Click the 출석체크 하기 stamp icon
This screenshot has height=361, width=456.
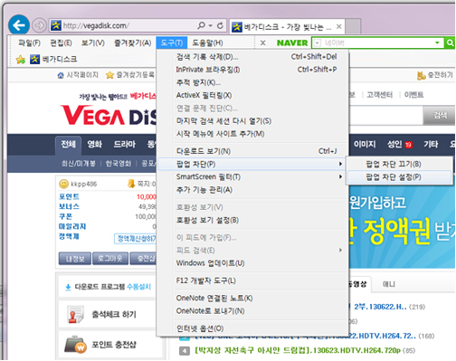pyautogui.click(x=75, y=315)
